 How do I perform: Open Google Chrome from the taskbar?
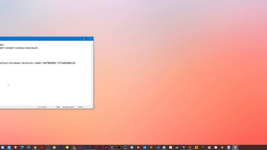click(x=35, y=147)
